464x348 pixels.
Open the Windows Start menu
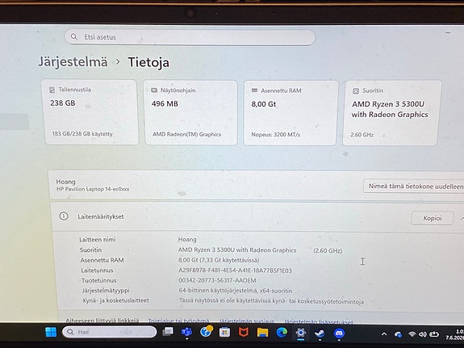point(51,332)
